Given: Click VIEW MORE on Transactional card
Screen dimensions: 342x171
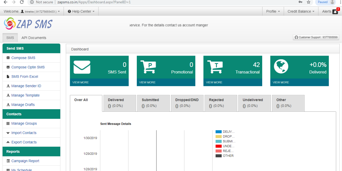Looking at the screenshot, I should [214, 82].
